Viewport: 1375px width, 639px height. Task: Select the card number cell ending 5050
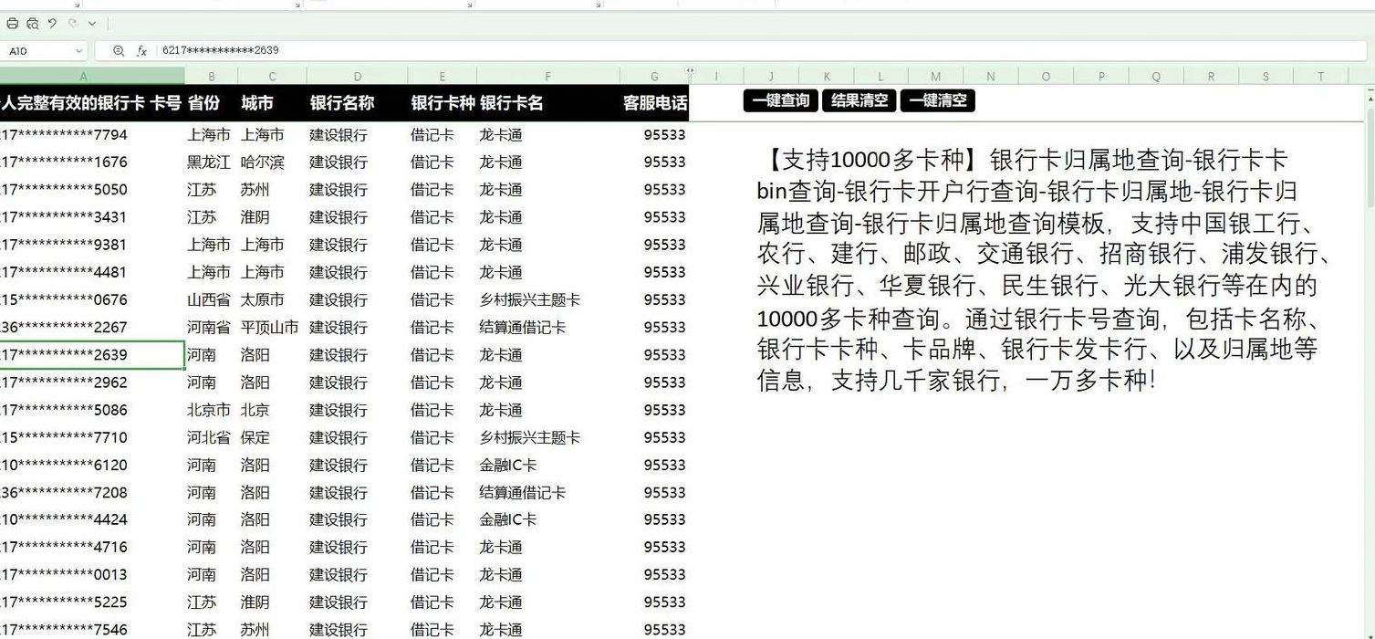91,190
